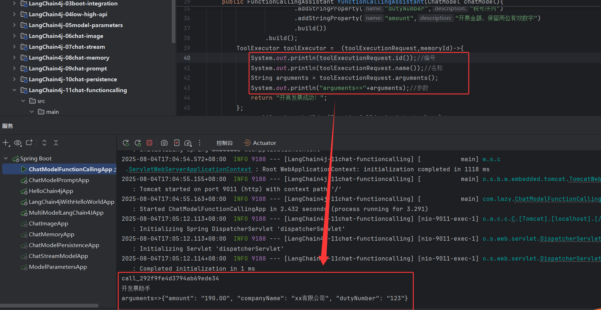Viewport: 601px width, 310px height.
Task: Click the Add Service plus icon
Action: 6,143
